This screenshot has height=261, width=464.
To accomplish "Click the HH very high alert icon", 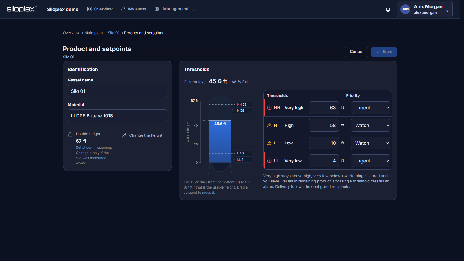I will 269,108.
